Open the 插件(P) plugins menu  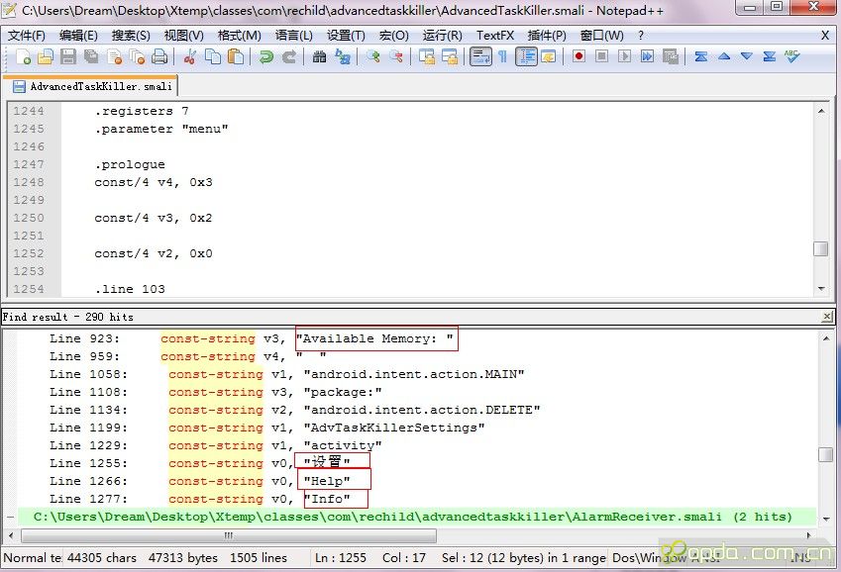547,35
